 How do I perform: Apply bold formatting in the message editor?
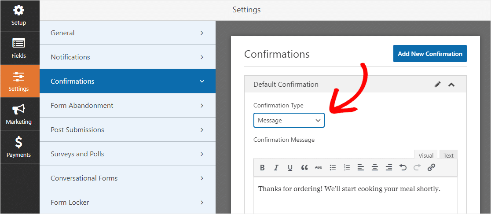(x=262, y=168)
